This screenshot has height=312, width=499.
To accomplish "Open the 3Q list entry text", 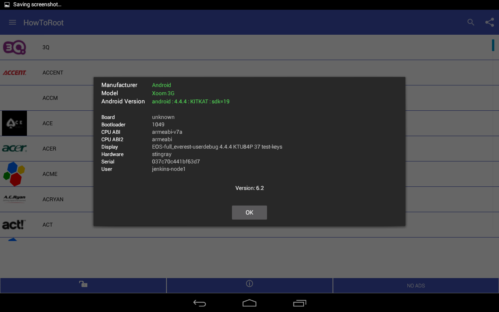I will [x=46, y=47].
